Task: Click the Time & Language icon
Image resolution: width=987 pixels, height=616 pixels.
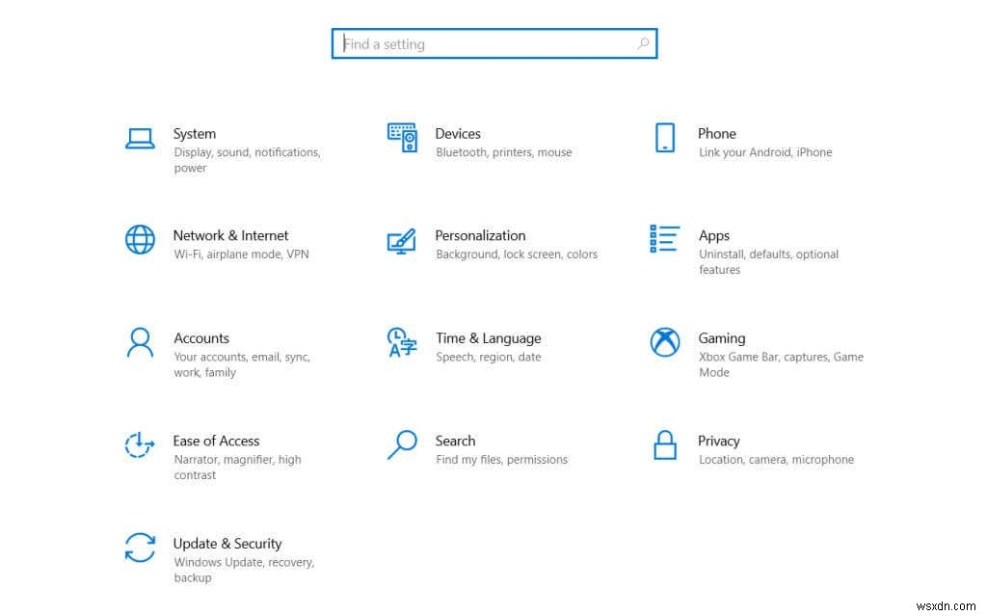Action: click(x=402, y=342)
